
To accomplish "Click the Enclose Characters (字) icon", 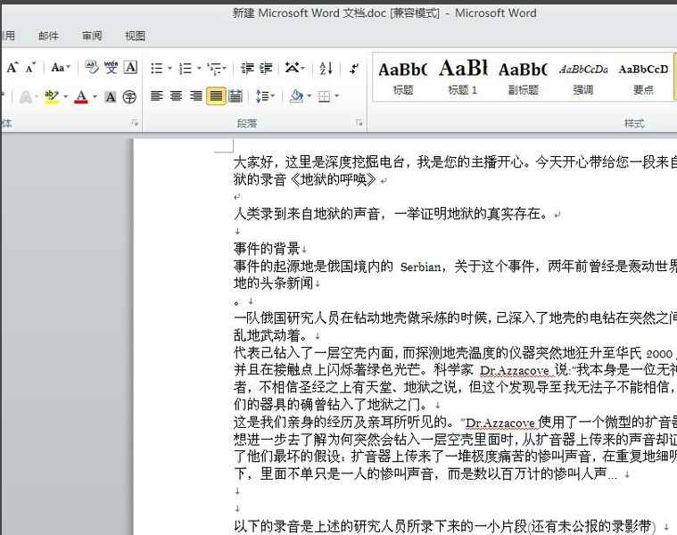I will tap(130, 96).
